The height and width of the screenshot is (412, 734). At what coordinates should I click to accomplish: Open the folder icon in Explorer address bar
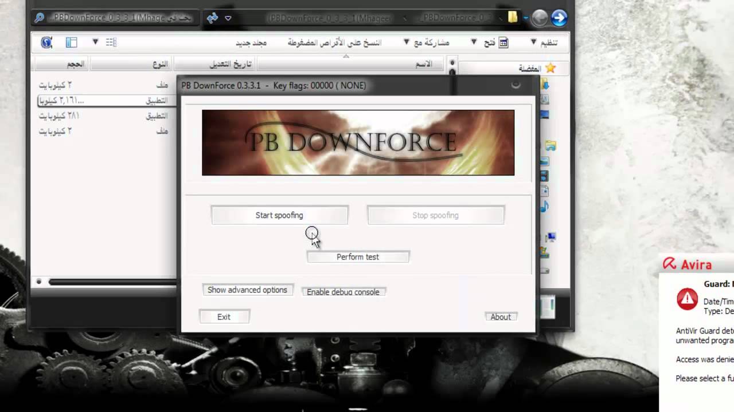click(x=513, y=18)
